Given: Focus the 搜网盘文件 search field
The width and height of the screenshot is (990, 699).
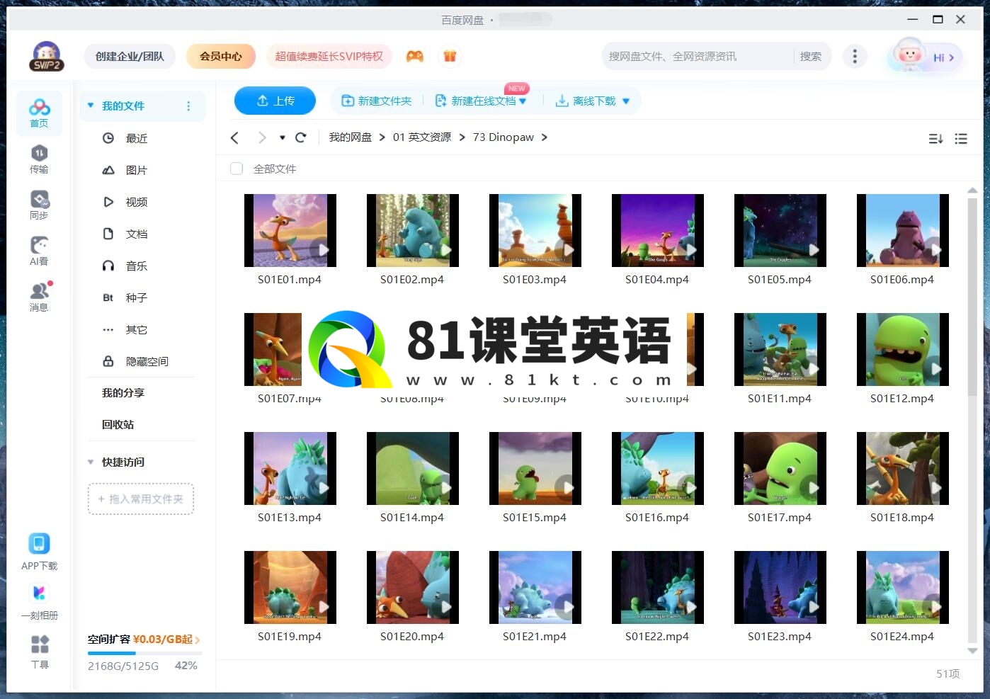Looking at the screenshot, I should coord(698,56).
